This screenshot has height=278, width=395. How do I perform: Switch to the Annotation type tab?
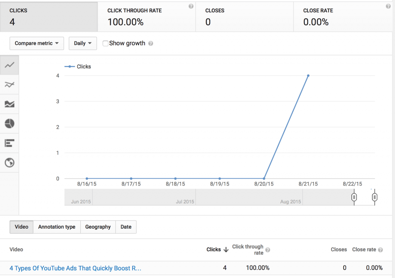coord(57,227)
